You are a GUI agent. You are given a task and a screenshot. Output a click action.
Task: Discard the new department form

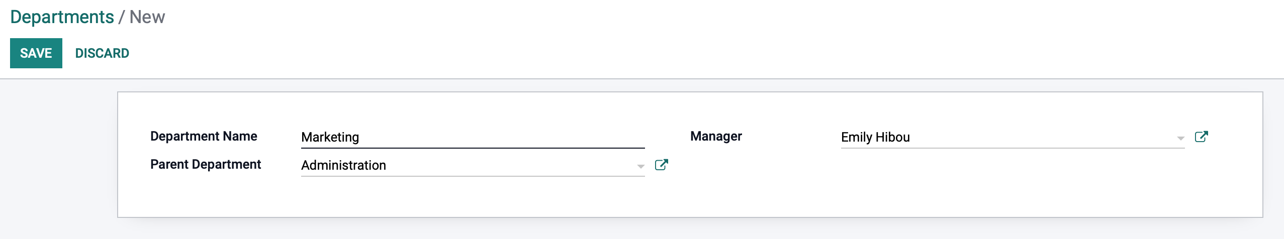click(x=102, y=53)
